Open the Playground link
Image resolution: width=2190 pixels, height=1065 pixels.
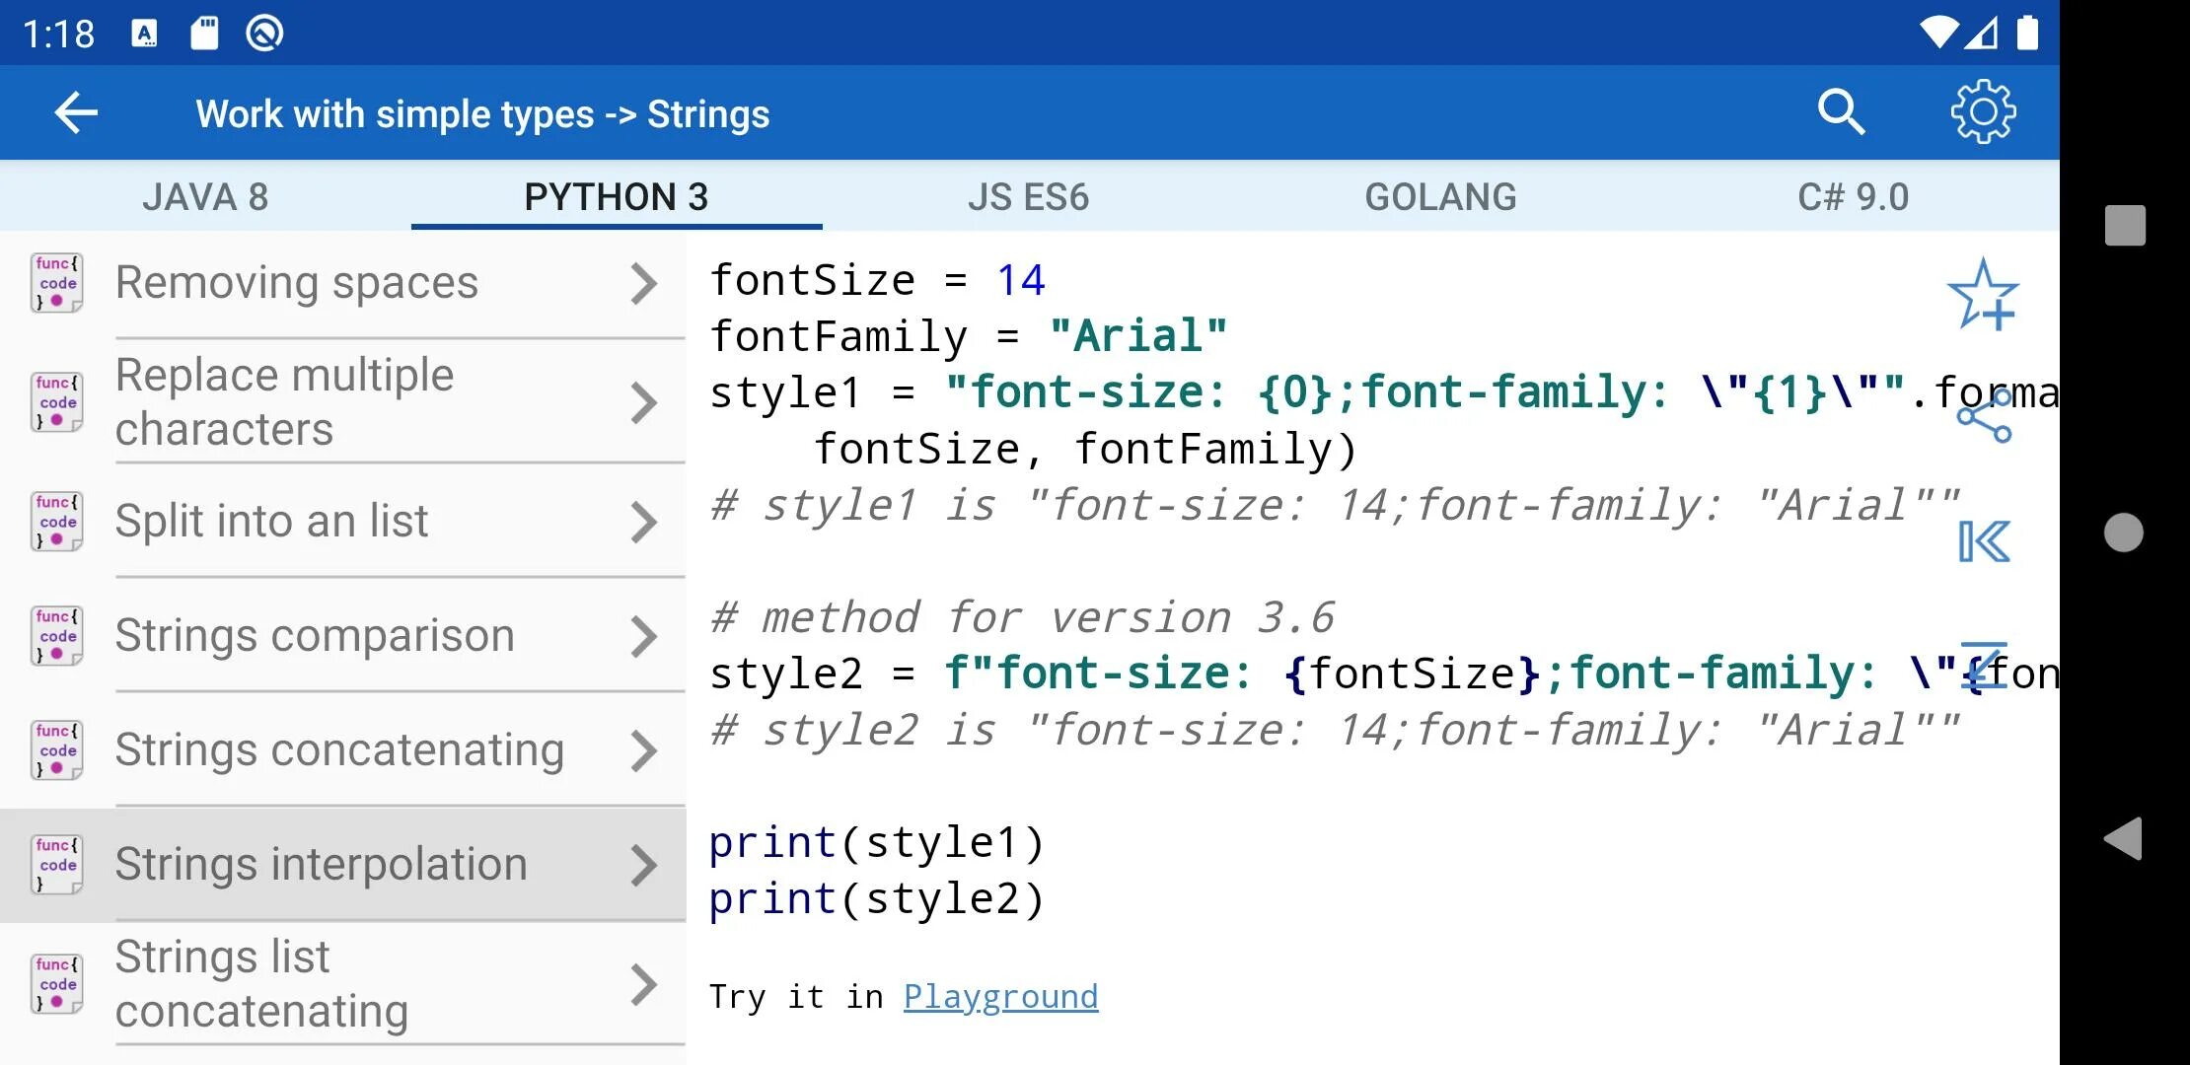coord(1000,997)
